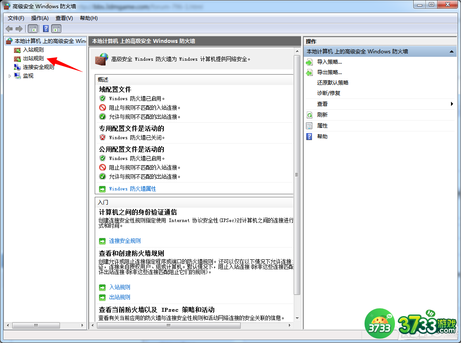
Task: Collapse the actions section header arrow
Action: [x=452, y=52]
